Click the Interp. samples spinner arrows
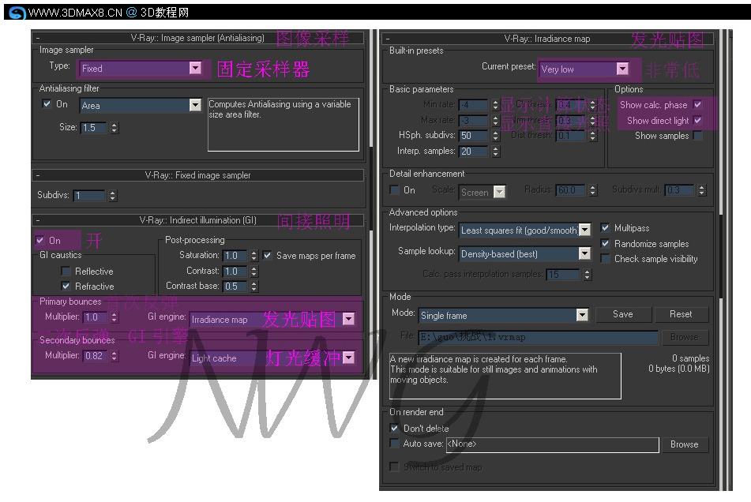 496,152
